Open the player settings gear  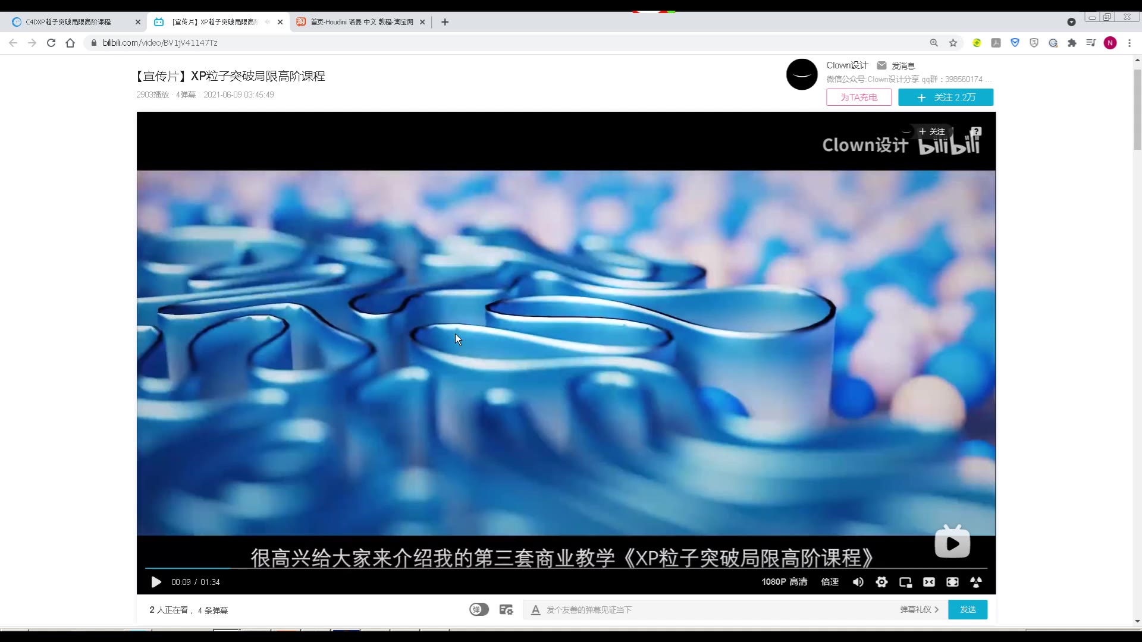(x=881, y=582)
